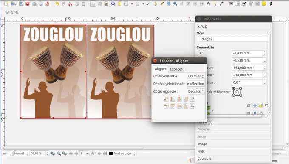Select the rectangle Shape tool

126,3
